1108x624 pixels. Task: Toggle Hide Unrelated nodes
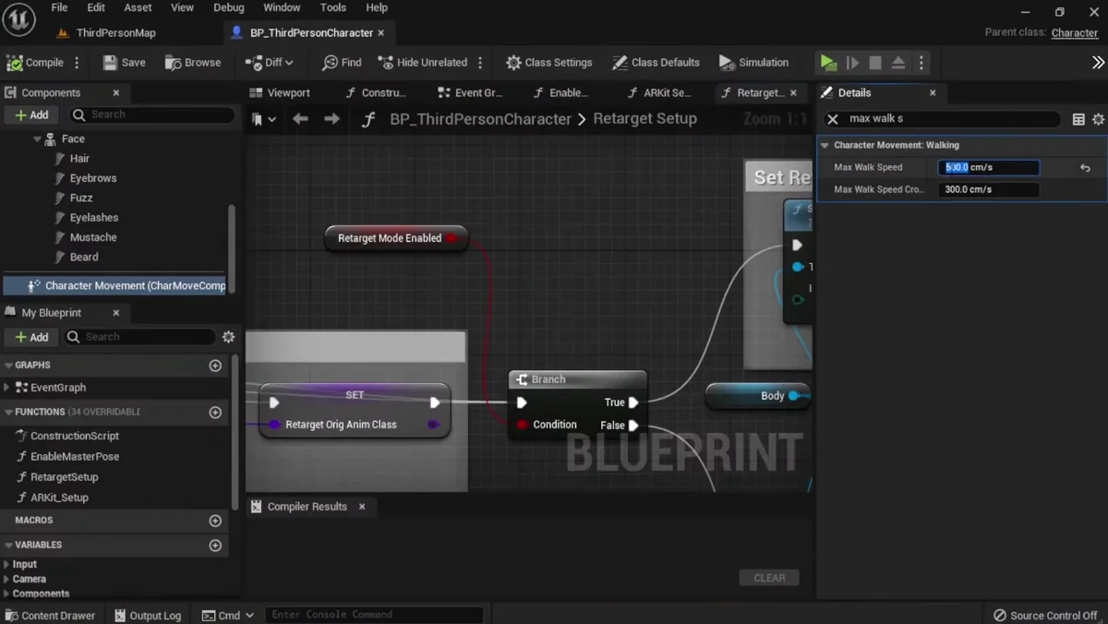coord(423,63)
